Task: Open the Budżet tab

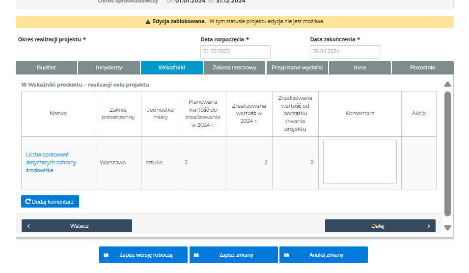Action: (46, 68)
